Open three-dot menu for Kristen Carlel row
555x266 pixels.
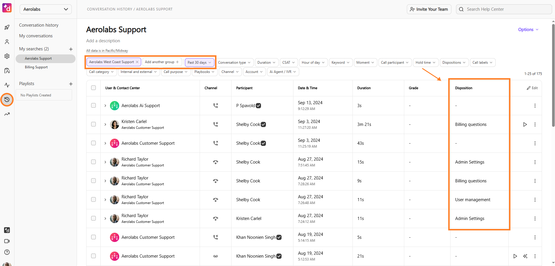coord(535,124)
